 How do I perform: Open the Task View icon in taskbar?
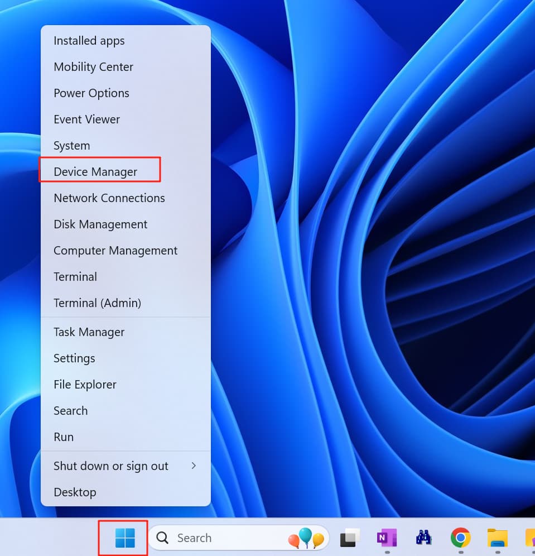coord(350,538)
